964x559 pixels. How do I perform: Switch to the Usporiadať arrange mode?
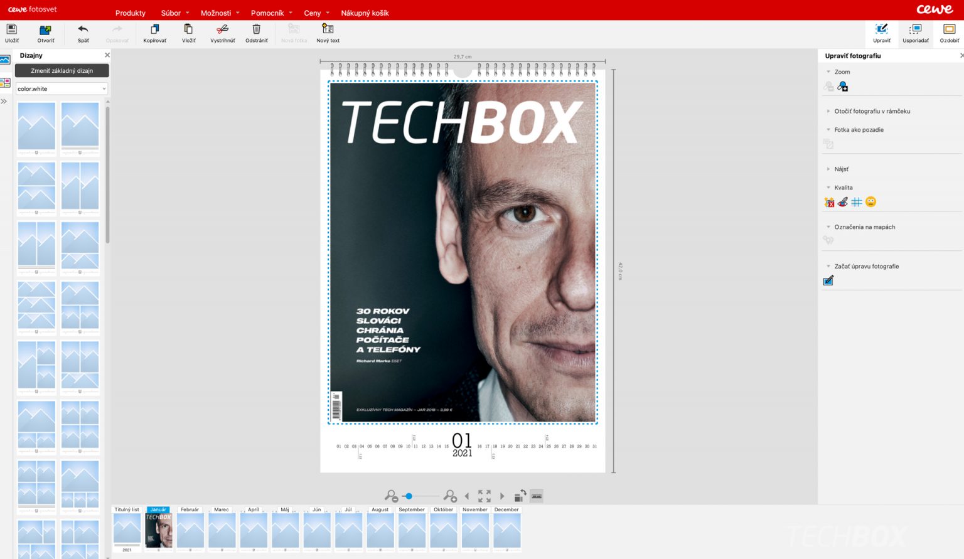tap(916, 33)
